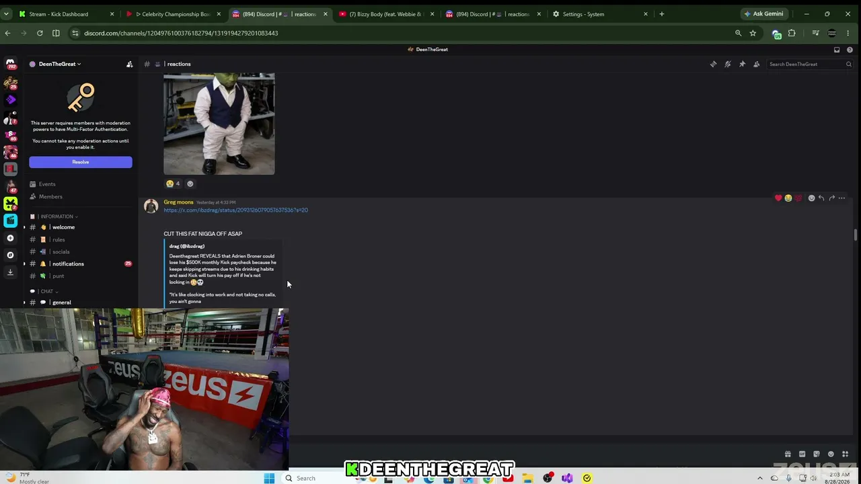The image size is (861, 484).
Task: Toggle the crying emoji reaction with count 4
Action: (x=173, y=184)
